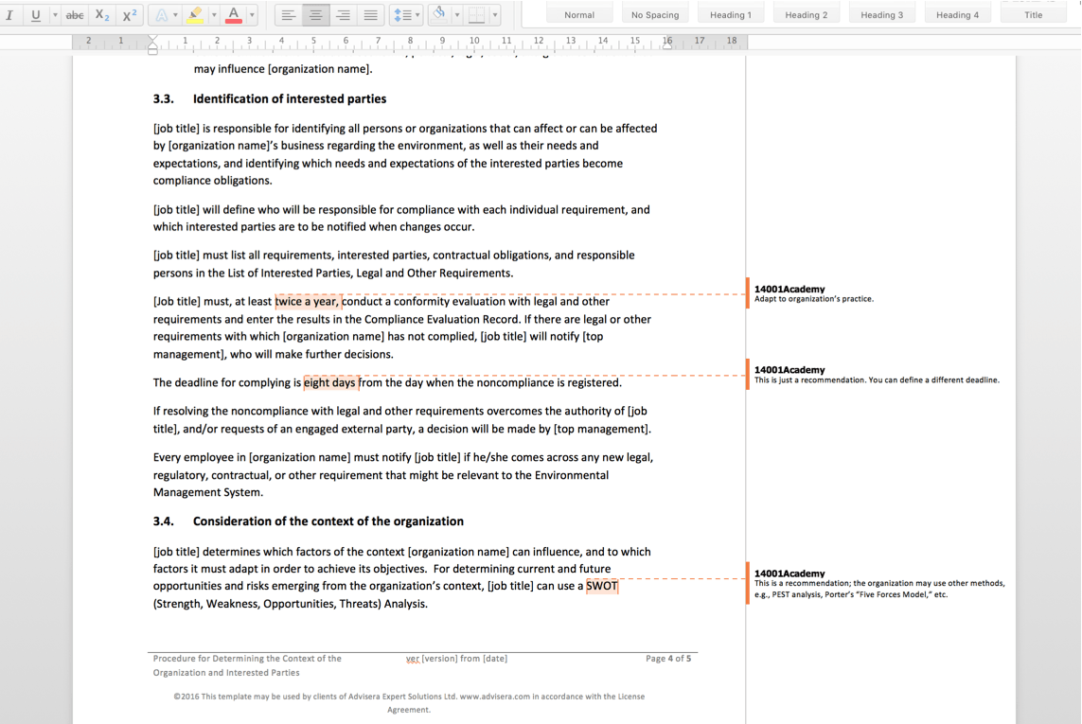Select the Title style

click(1033, 15)
